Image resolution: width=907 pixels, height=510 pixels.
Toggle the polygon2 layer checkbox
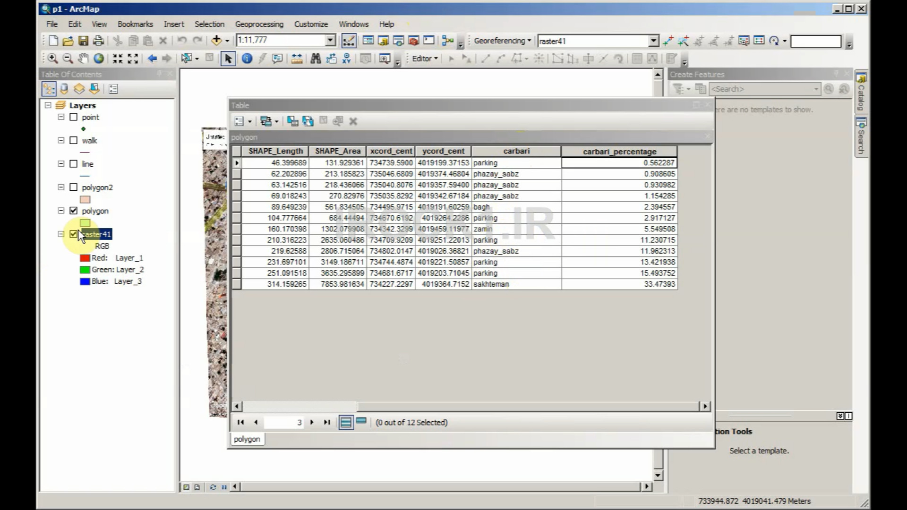coord(73,187)
